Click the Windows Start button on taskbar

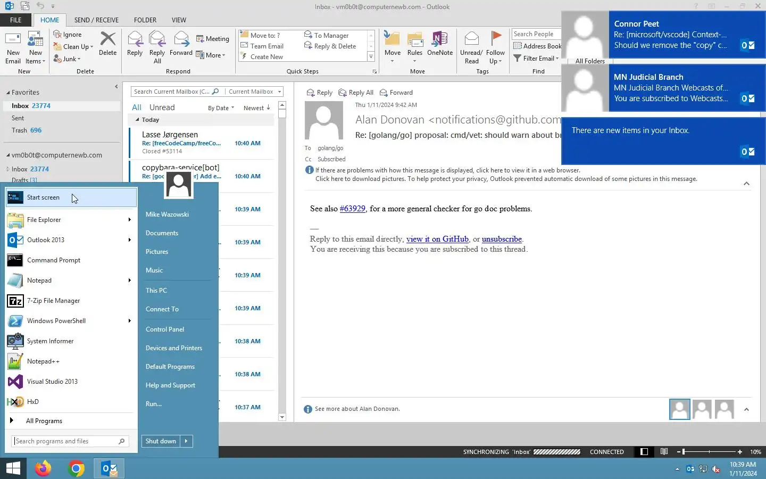coord(13,468)
